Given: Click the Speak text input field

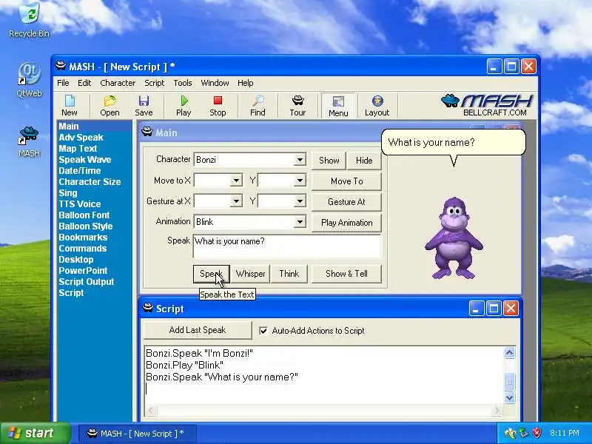Looking at the screenshot, I should [287, 246].
